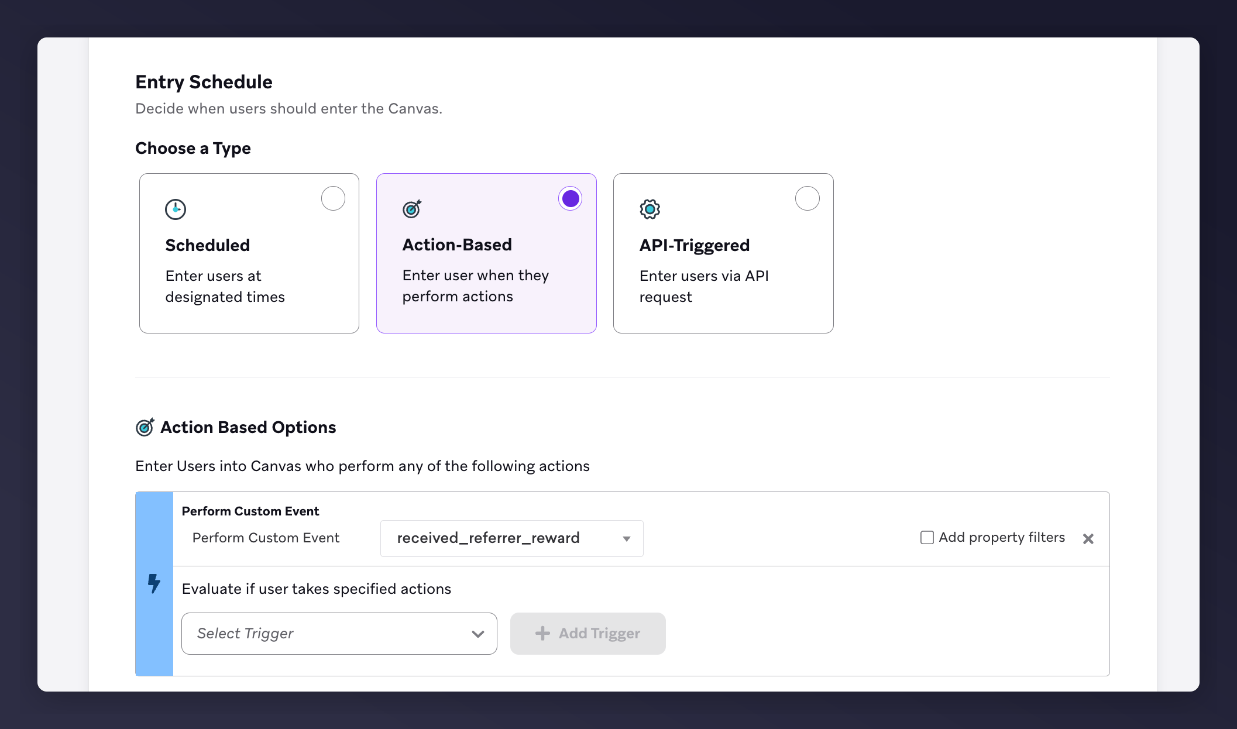
Task: Select the Action-Based radio button
Action: pyautogui.click(x=571, y=198)
